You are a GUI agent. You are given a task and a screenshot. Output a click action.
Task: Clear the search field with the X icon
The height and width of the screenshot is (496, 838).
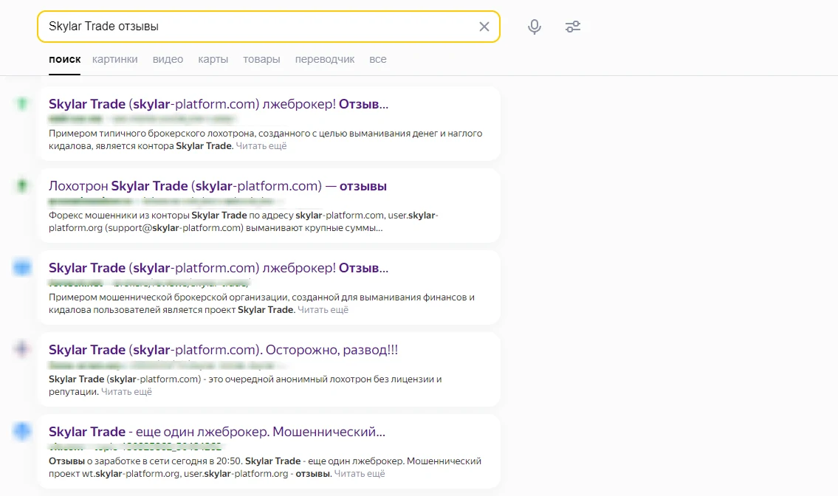pyautogui.click(x=484, y=27)
